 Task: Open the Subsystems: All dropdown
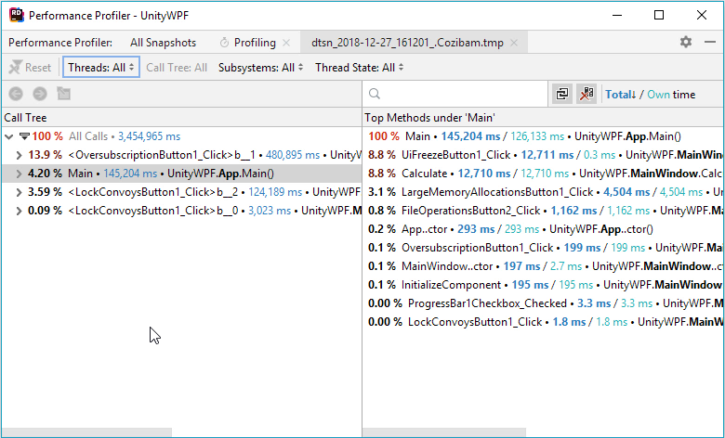pyautogui.click(x=261, y=68)
